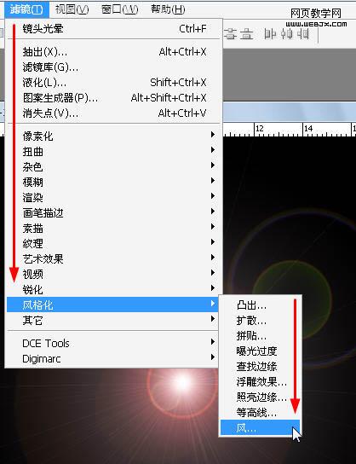Open the 帮助(H) menu

click(168, 9)
